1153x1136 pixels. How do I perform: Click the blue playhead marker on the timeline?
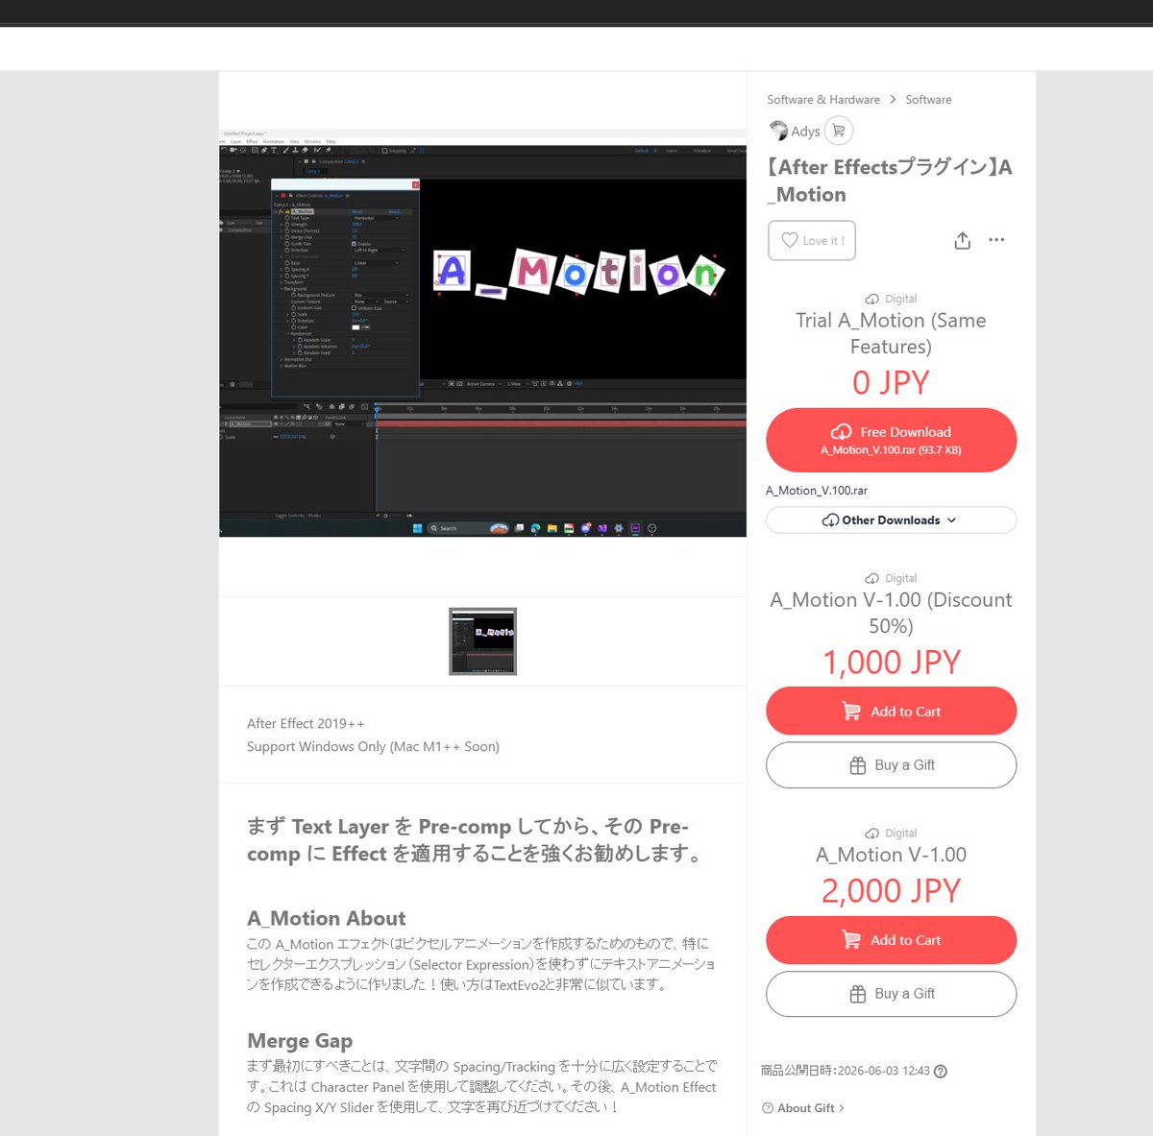pyautogui.click(x=377, y=409)
